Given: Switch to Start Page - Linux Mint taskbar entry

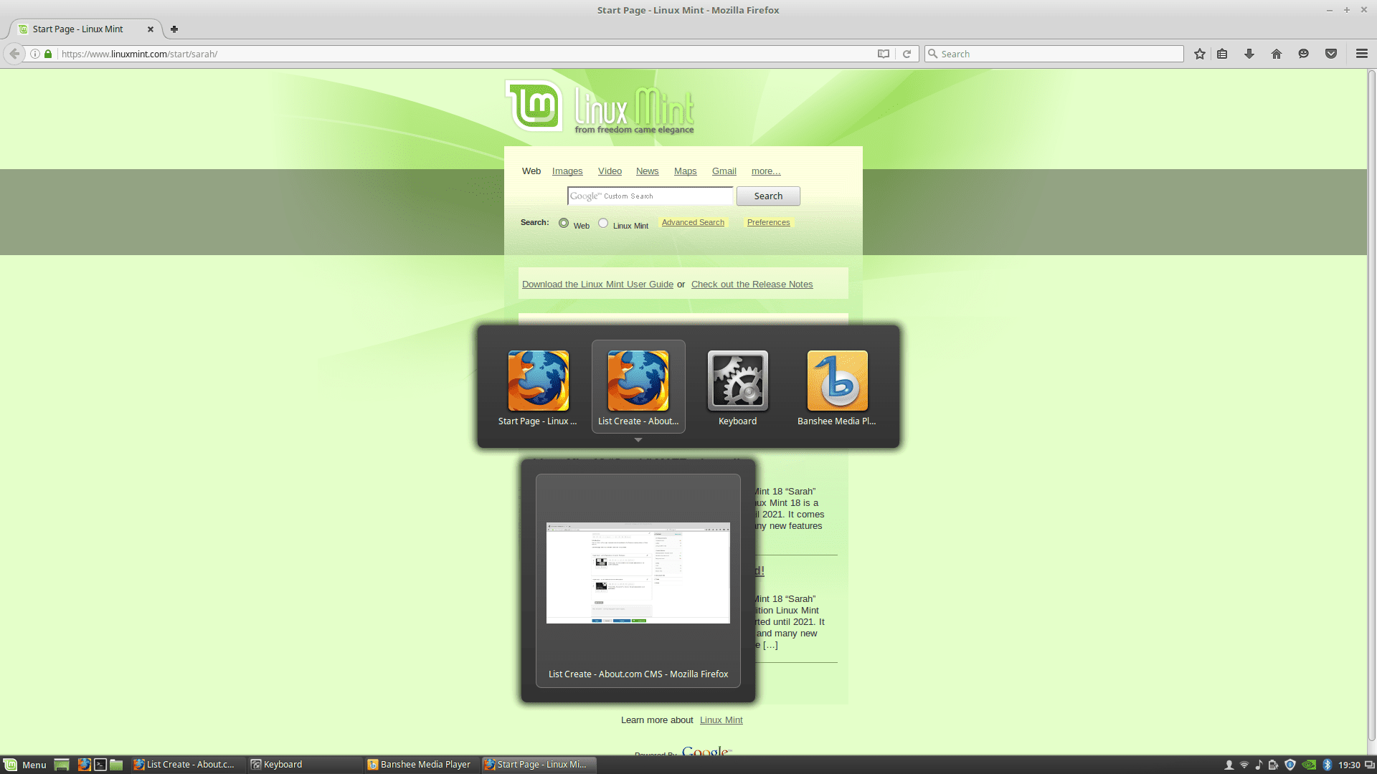Looking at the screenshot, I should click(539, 765).
